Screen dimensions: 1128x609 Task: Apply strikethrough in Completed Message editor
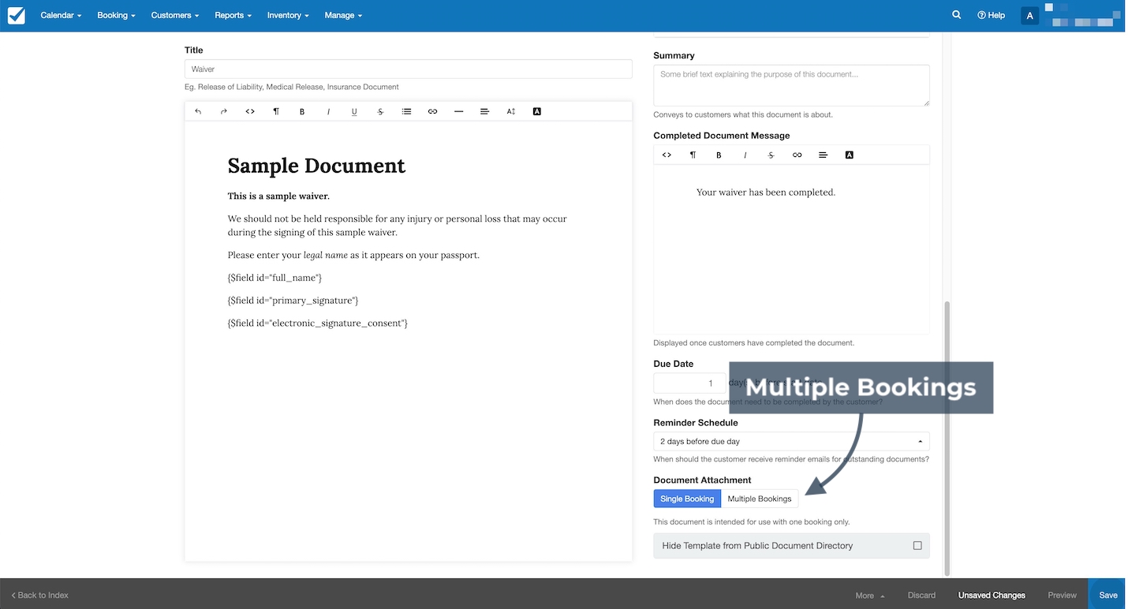point(771,155)
